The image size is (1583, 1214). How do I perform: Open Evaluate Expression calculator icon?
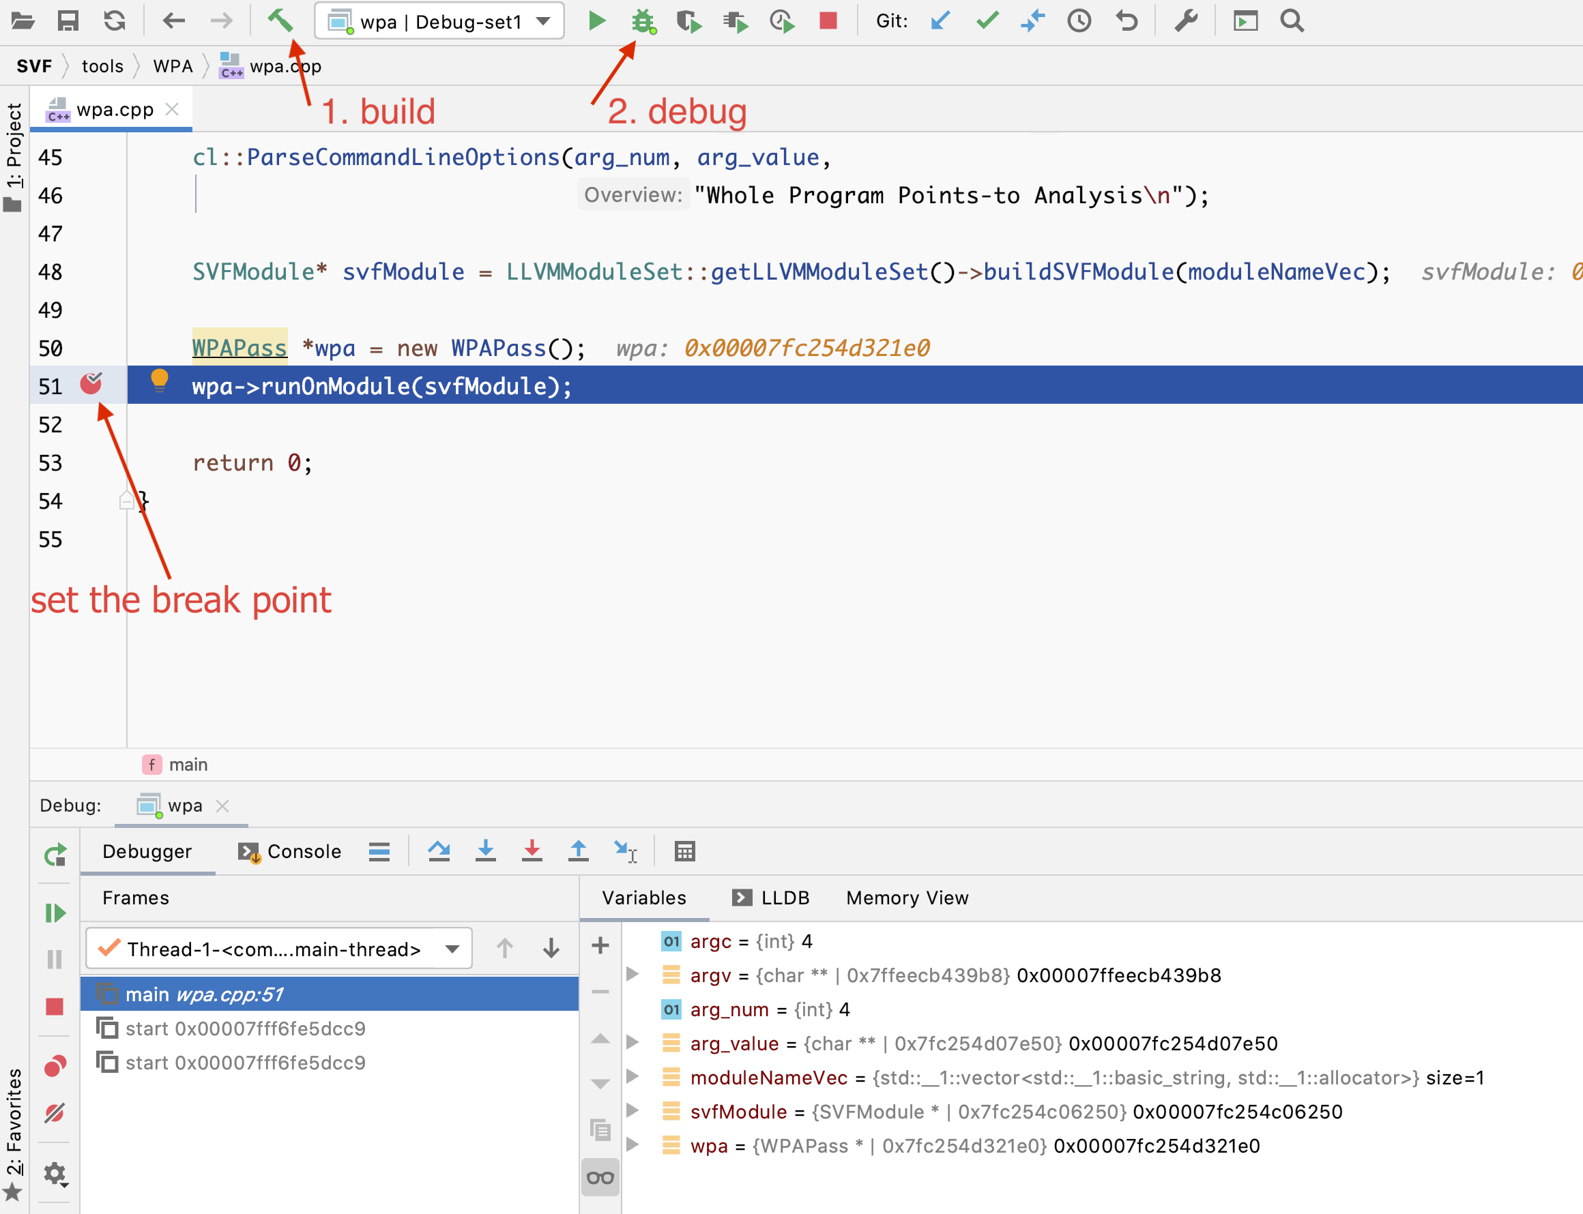(x=684, y=851)
